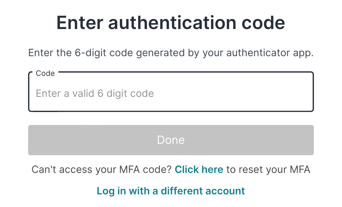
Task: Place cursor in the 6-digit code field
Action: pyautogui.click(x=171, y=94)
